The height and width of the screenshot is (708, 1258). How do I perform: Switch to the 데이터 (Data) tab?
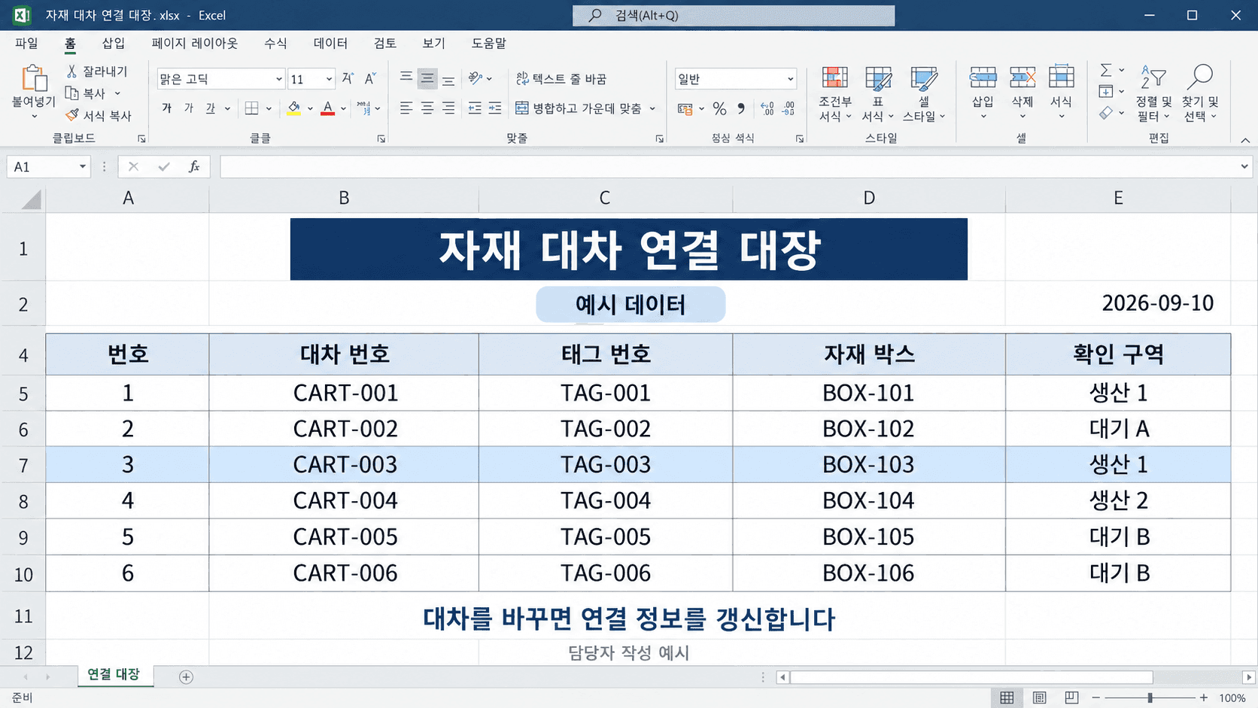pos(330,43)
